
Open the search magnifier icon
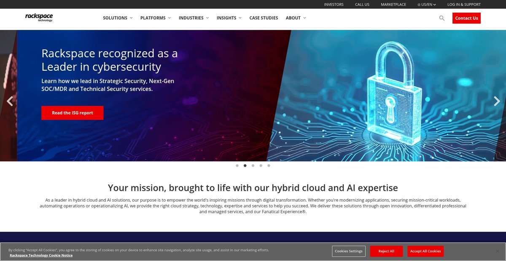click(x=442, y=18)
